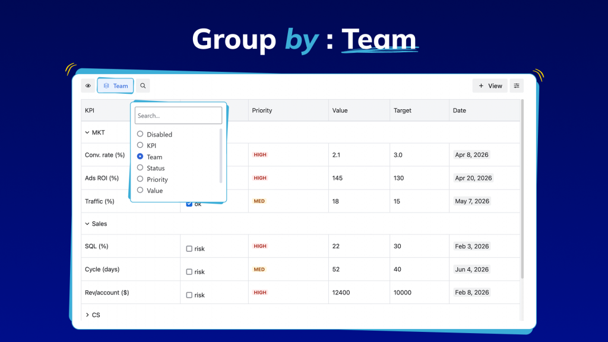The image size is (608, 342).
Task: Toggle the checkbox in SQL (%) row
Action: (x=189, y=249)
